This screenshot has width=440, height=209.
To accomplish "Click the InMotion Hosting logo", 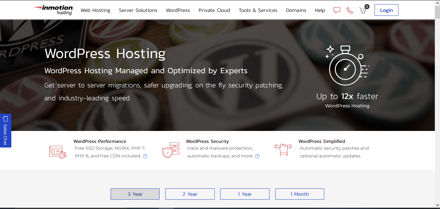I will (x=53, y=10).
